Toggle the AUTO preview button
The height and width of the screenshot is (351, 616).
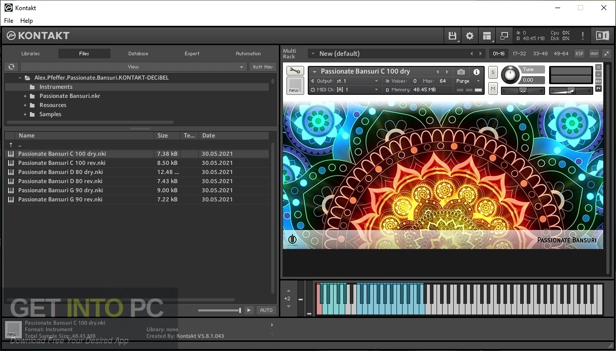click(x=266, y=310)
